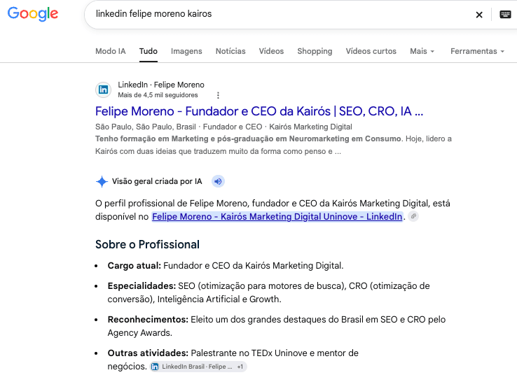
Task: Click 'Visão geral criada por IA' label
Action: pos(157,181)
